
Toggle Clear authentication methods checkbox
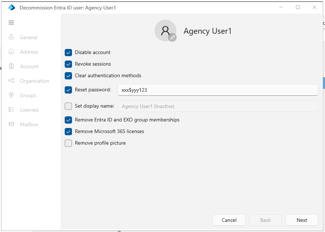68,76
